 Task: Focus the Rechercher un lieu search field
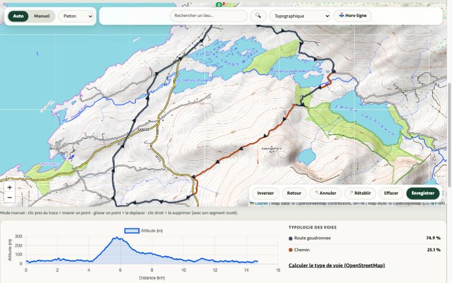point(208,16)
